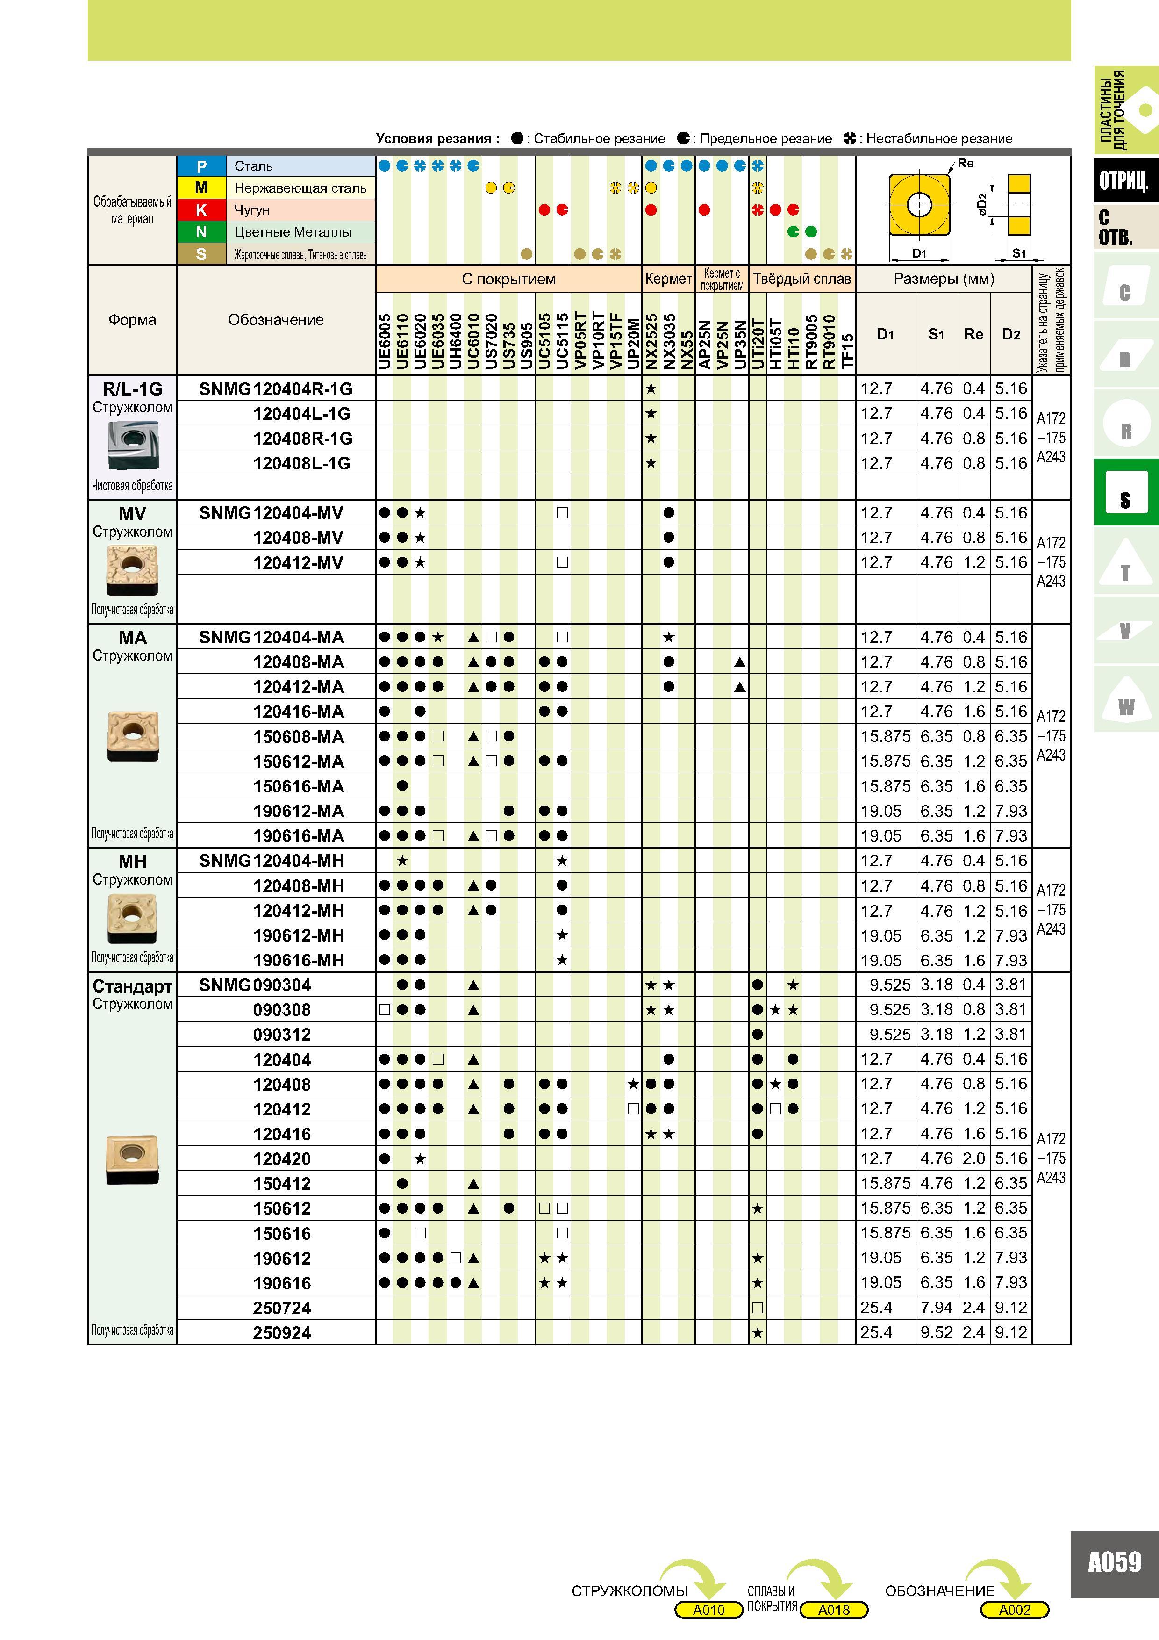Click the Нержавеющая сталь material label
1159x1640 pixels.
tap(300, 188)
